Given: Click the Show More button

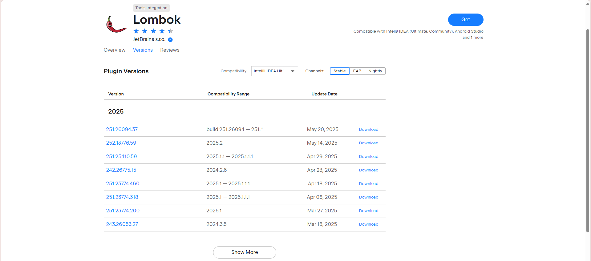Looking at the screenshot, I should [x=245, y=252].
